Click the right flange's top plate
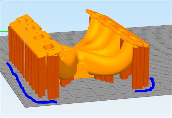172x118 pixels. [x=117, y=27]
